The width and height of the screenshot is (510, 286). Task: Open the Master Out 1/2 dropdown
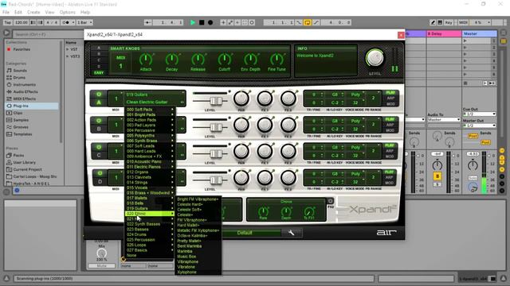tap(480, 126)
